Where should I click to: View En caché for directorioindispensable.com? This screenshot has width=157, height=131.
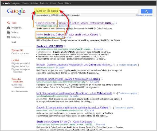(x=95, y=82)
